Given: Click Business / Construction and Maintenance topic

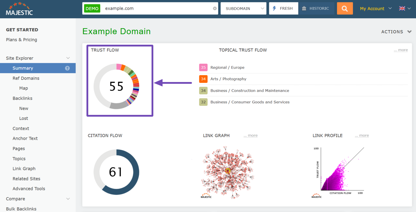Looking at the screenshot, I should 250,91.
